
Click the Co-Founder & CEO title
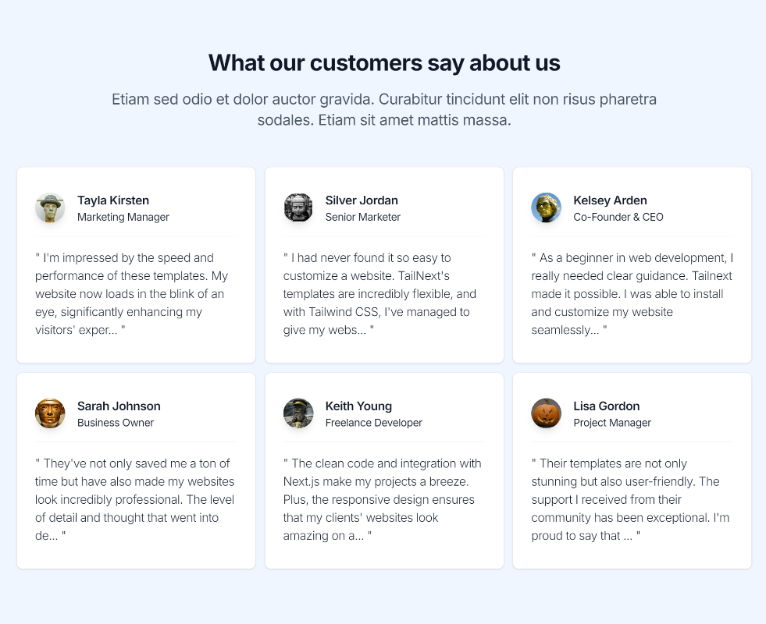pyautogui.click(x=618, y=218)
